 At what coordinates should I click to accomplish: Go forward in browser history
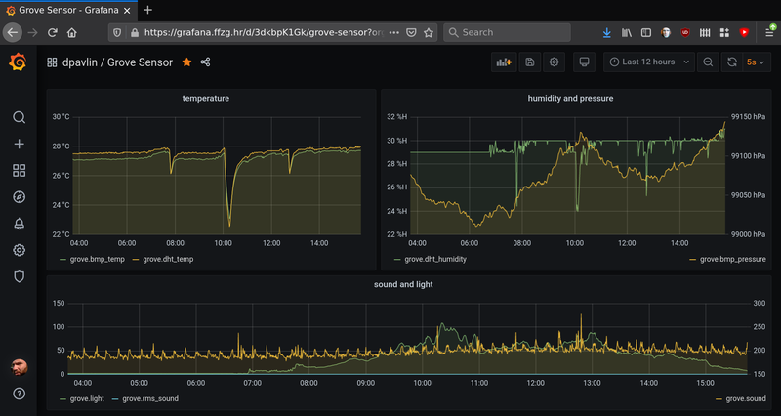[x=33, y=32]
